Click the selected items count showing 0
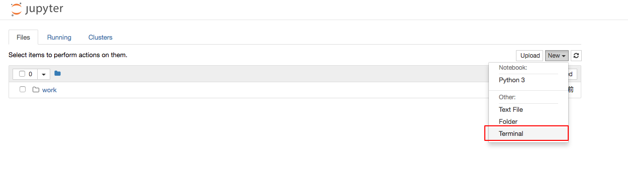The image size is (628, 187). click(30, 74)
